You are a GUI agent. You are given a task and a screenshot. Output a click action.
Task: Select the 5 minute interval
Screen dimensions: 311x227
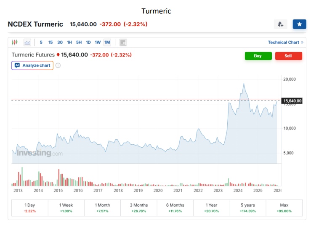coord(41,42)
